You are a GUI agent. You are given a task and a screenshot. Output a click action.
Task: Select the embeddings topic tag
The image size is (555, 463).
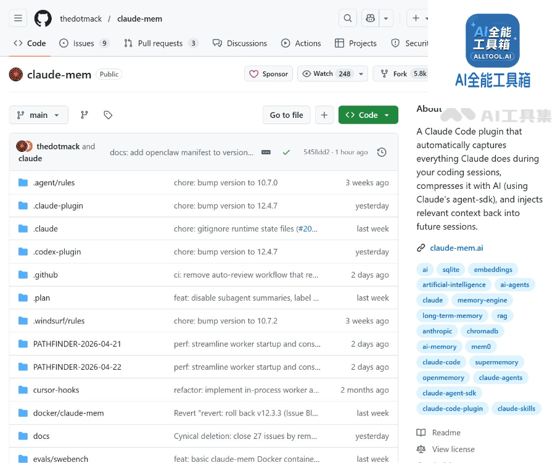(x=493, y=270)
